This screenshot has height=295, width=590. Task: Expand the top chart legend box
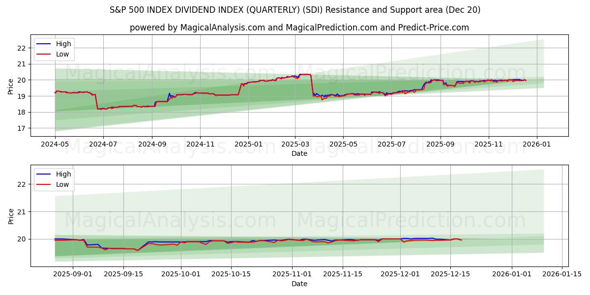pyautogui.click(x=53, y=49)
